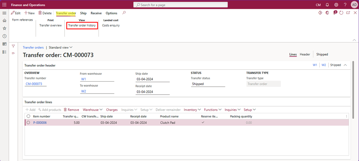The width and height of the screenshot is (359, 161).
Task: Toggle Reserve items checkmark for Clutch Pad
Action: click(203, 122)
